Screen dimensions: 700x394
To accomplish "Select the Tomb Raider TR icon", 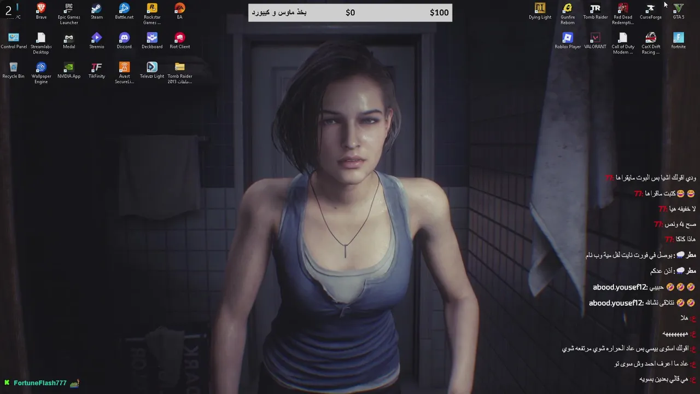I will [x=595, y=11].
